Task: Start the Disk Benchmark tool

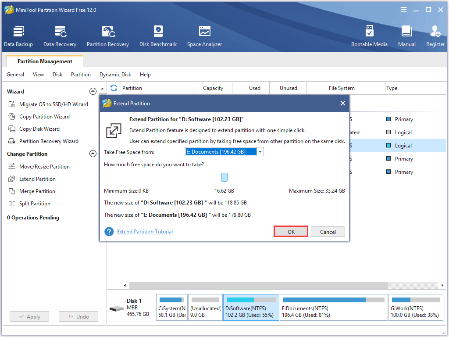Action: pyautogui.click(x=158, y=36)
